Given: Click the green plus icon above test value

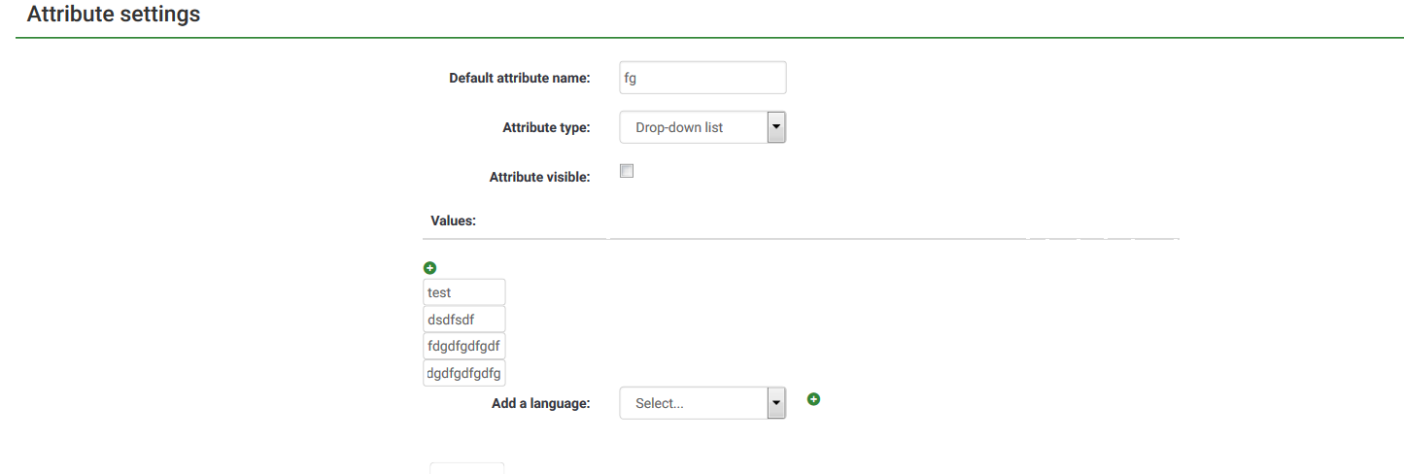Looking at the screenshot, I should click(430, 267).
